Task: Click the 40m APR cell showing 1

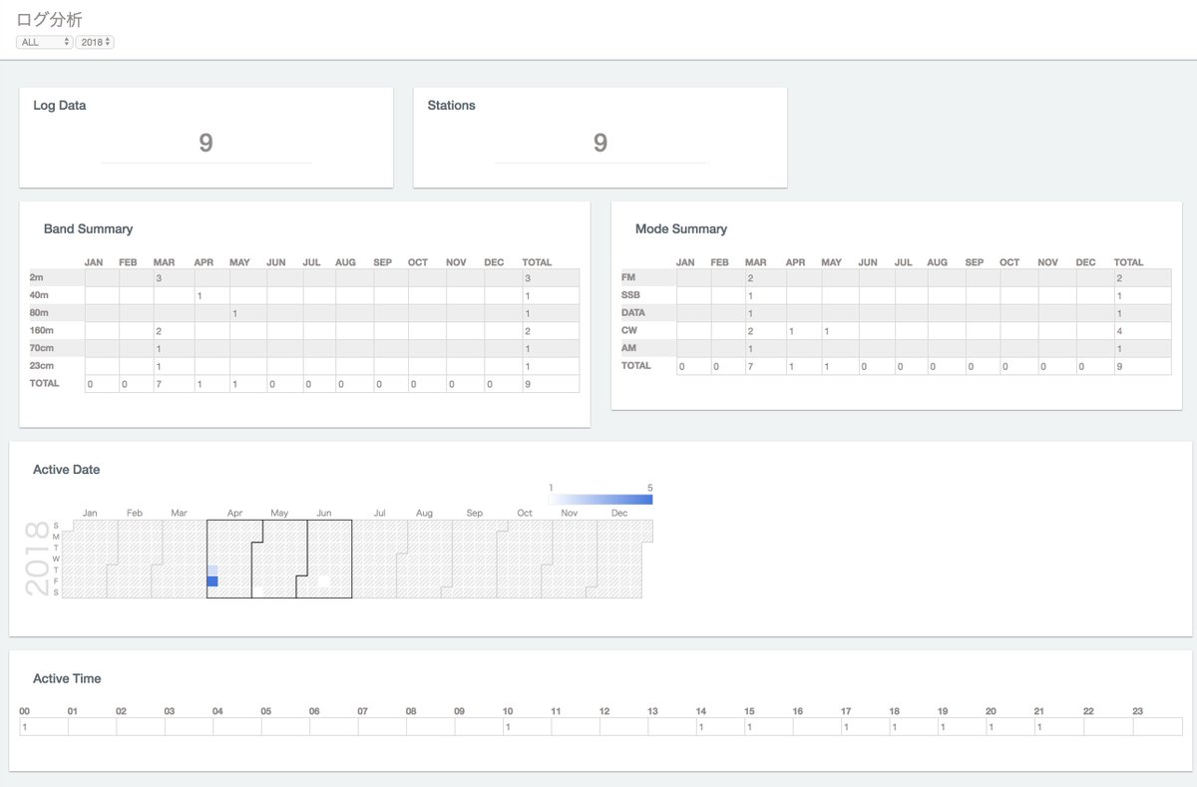Action: (211, 296)
